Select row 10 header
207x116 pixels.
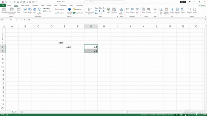point(3,67)
